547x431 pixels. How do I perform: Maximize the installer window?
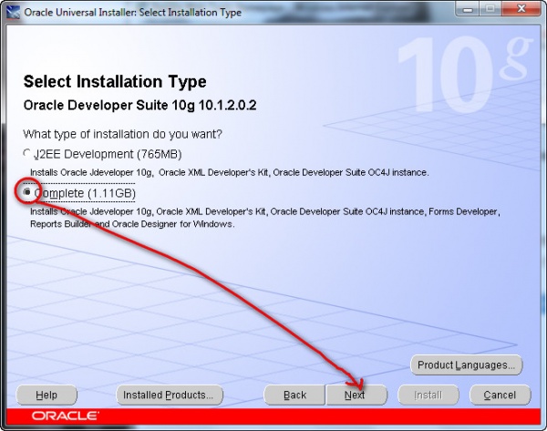(x=490, y=9)
